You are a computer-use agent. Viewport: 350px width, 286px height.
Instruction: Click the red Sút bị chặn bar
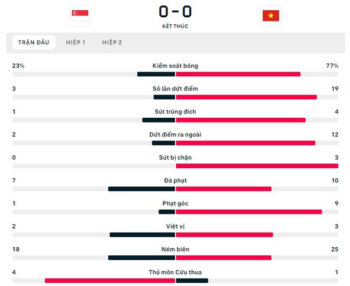tap(257, 166)
